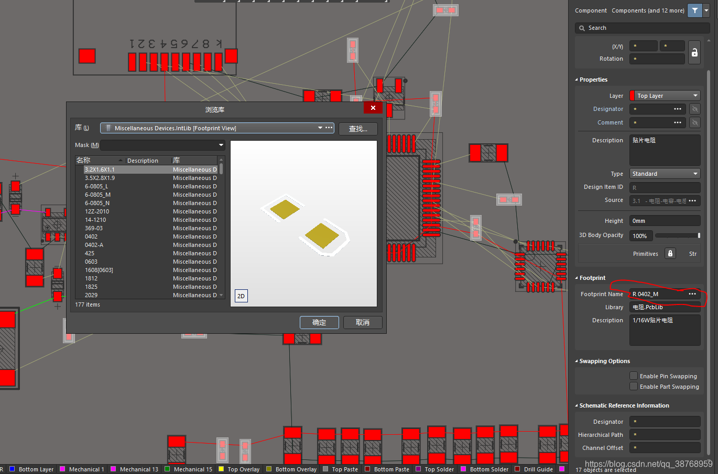718x474 pixels.
Task: Click the Comment ellipsis button
Action: pos(678,122)
